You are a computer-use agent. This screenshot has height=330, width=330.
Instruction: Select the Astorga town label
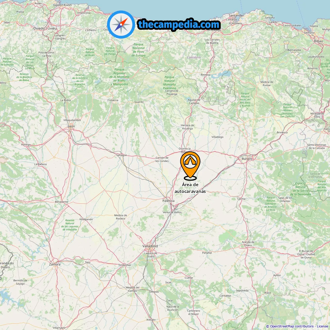click(26, 145)
